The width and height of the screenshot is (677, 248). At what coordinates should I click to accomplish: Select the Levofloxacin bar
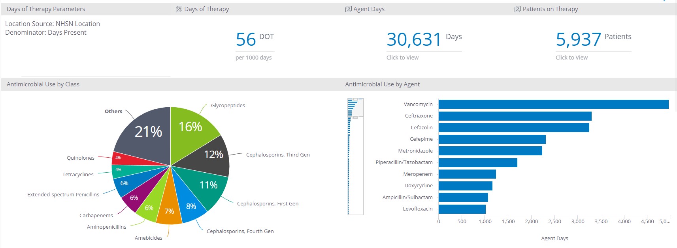click(x=462, y=209)
